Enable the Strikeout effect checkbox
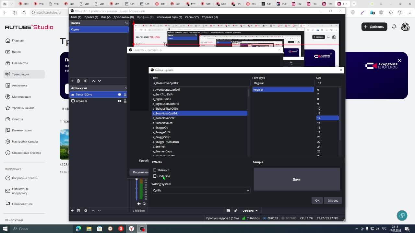The width and height of the screenshot is (415, 233). tap(155, 170)
